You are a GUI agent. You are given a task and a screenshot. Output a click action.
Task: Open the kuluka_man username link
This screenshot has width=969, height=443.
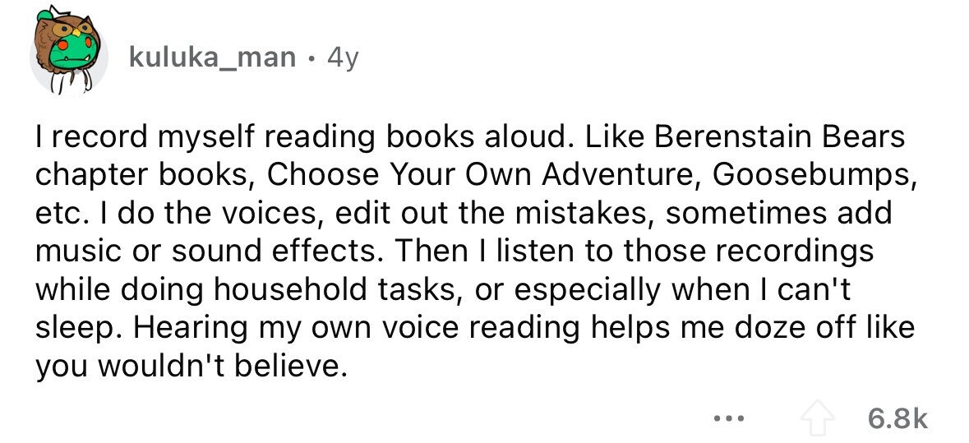[213, 58]
